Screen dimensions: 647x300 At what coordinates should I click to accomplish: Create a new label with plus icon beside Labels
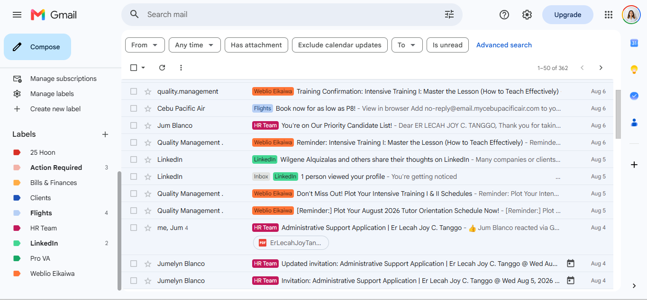point(105,134)
